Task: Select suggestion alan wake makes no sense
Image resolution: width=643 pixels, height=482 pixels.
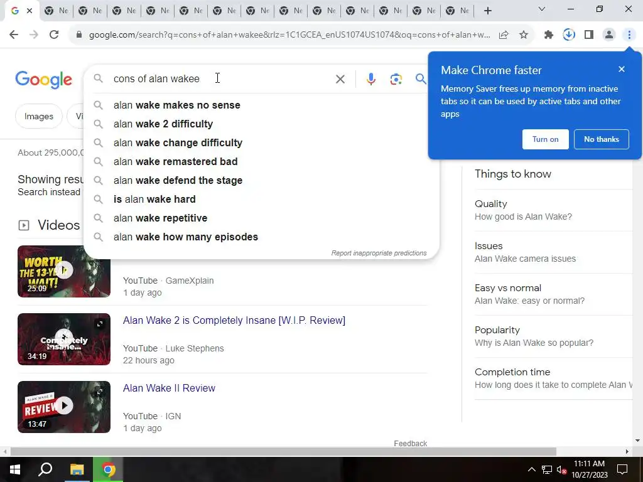Action: [x=261, y=105]
